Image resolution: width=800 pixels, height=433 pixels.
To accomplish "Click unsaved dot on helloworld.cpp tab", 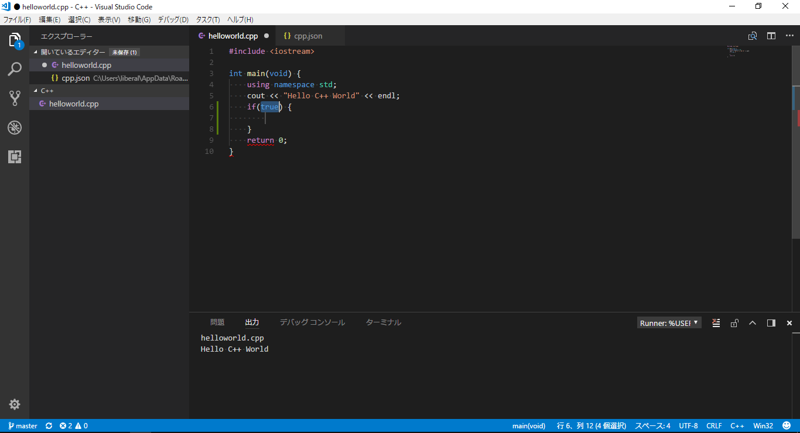I will click(x=266, y=36).
